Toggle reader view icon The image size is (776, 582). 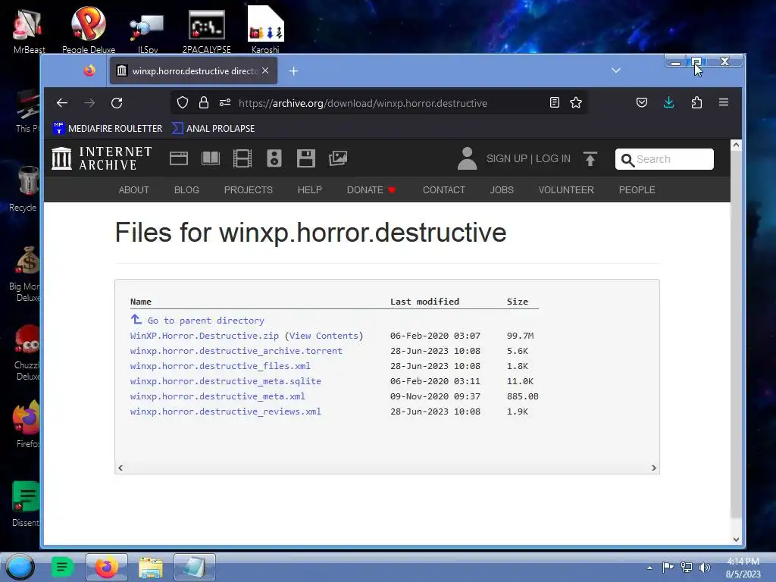pos(555,102)
